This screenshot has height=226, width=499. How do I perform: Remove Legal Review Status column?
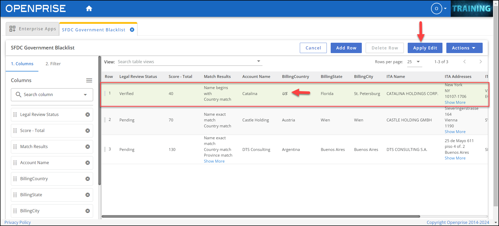click(88, 115)
